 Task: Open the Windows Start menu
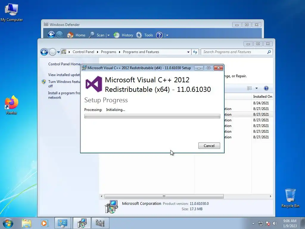click(x=8, y=223)
